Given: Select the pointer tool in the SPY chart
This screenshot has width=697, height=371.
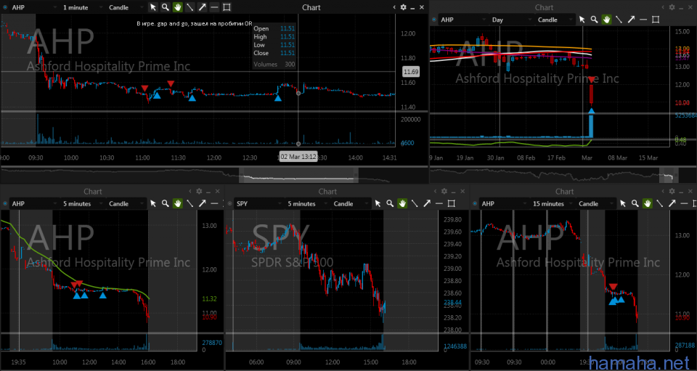Looking at the screenshot, I should point(378,203).
